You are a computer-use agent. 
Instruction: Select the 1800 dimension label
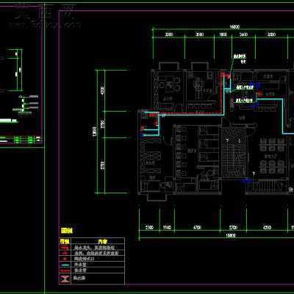(223, 35)
